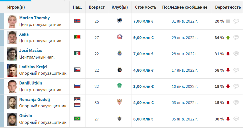Click the Norwegian flag icon

[x=77, y=21]
